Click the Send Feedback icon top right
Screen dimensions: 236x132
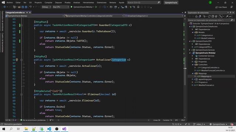pos(232,7)
